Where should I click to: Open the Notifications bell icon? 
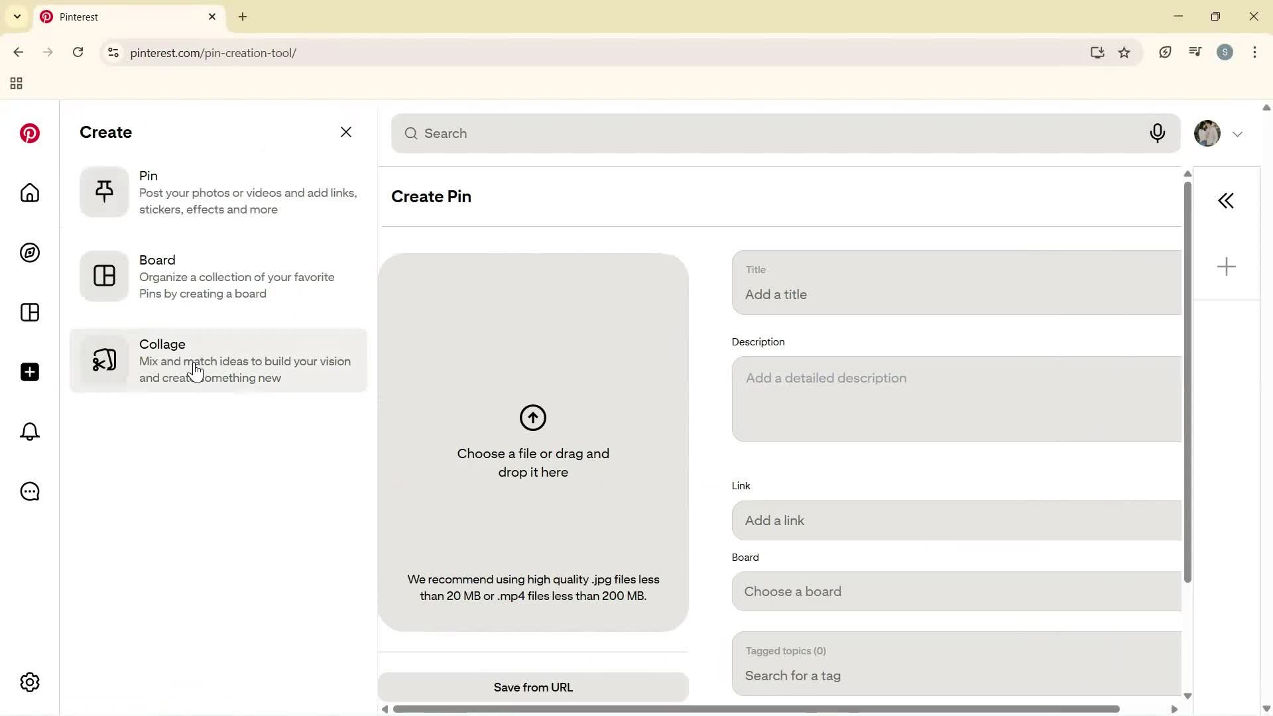[x=29, y=432]
